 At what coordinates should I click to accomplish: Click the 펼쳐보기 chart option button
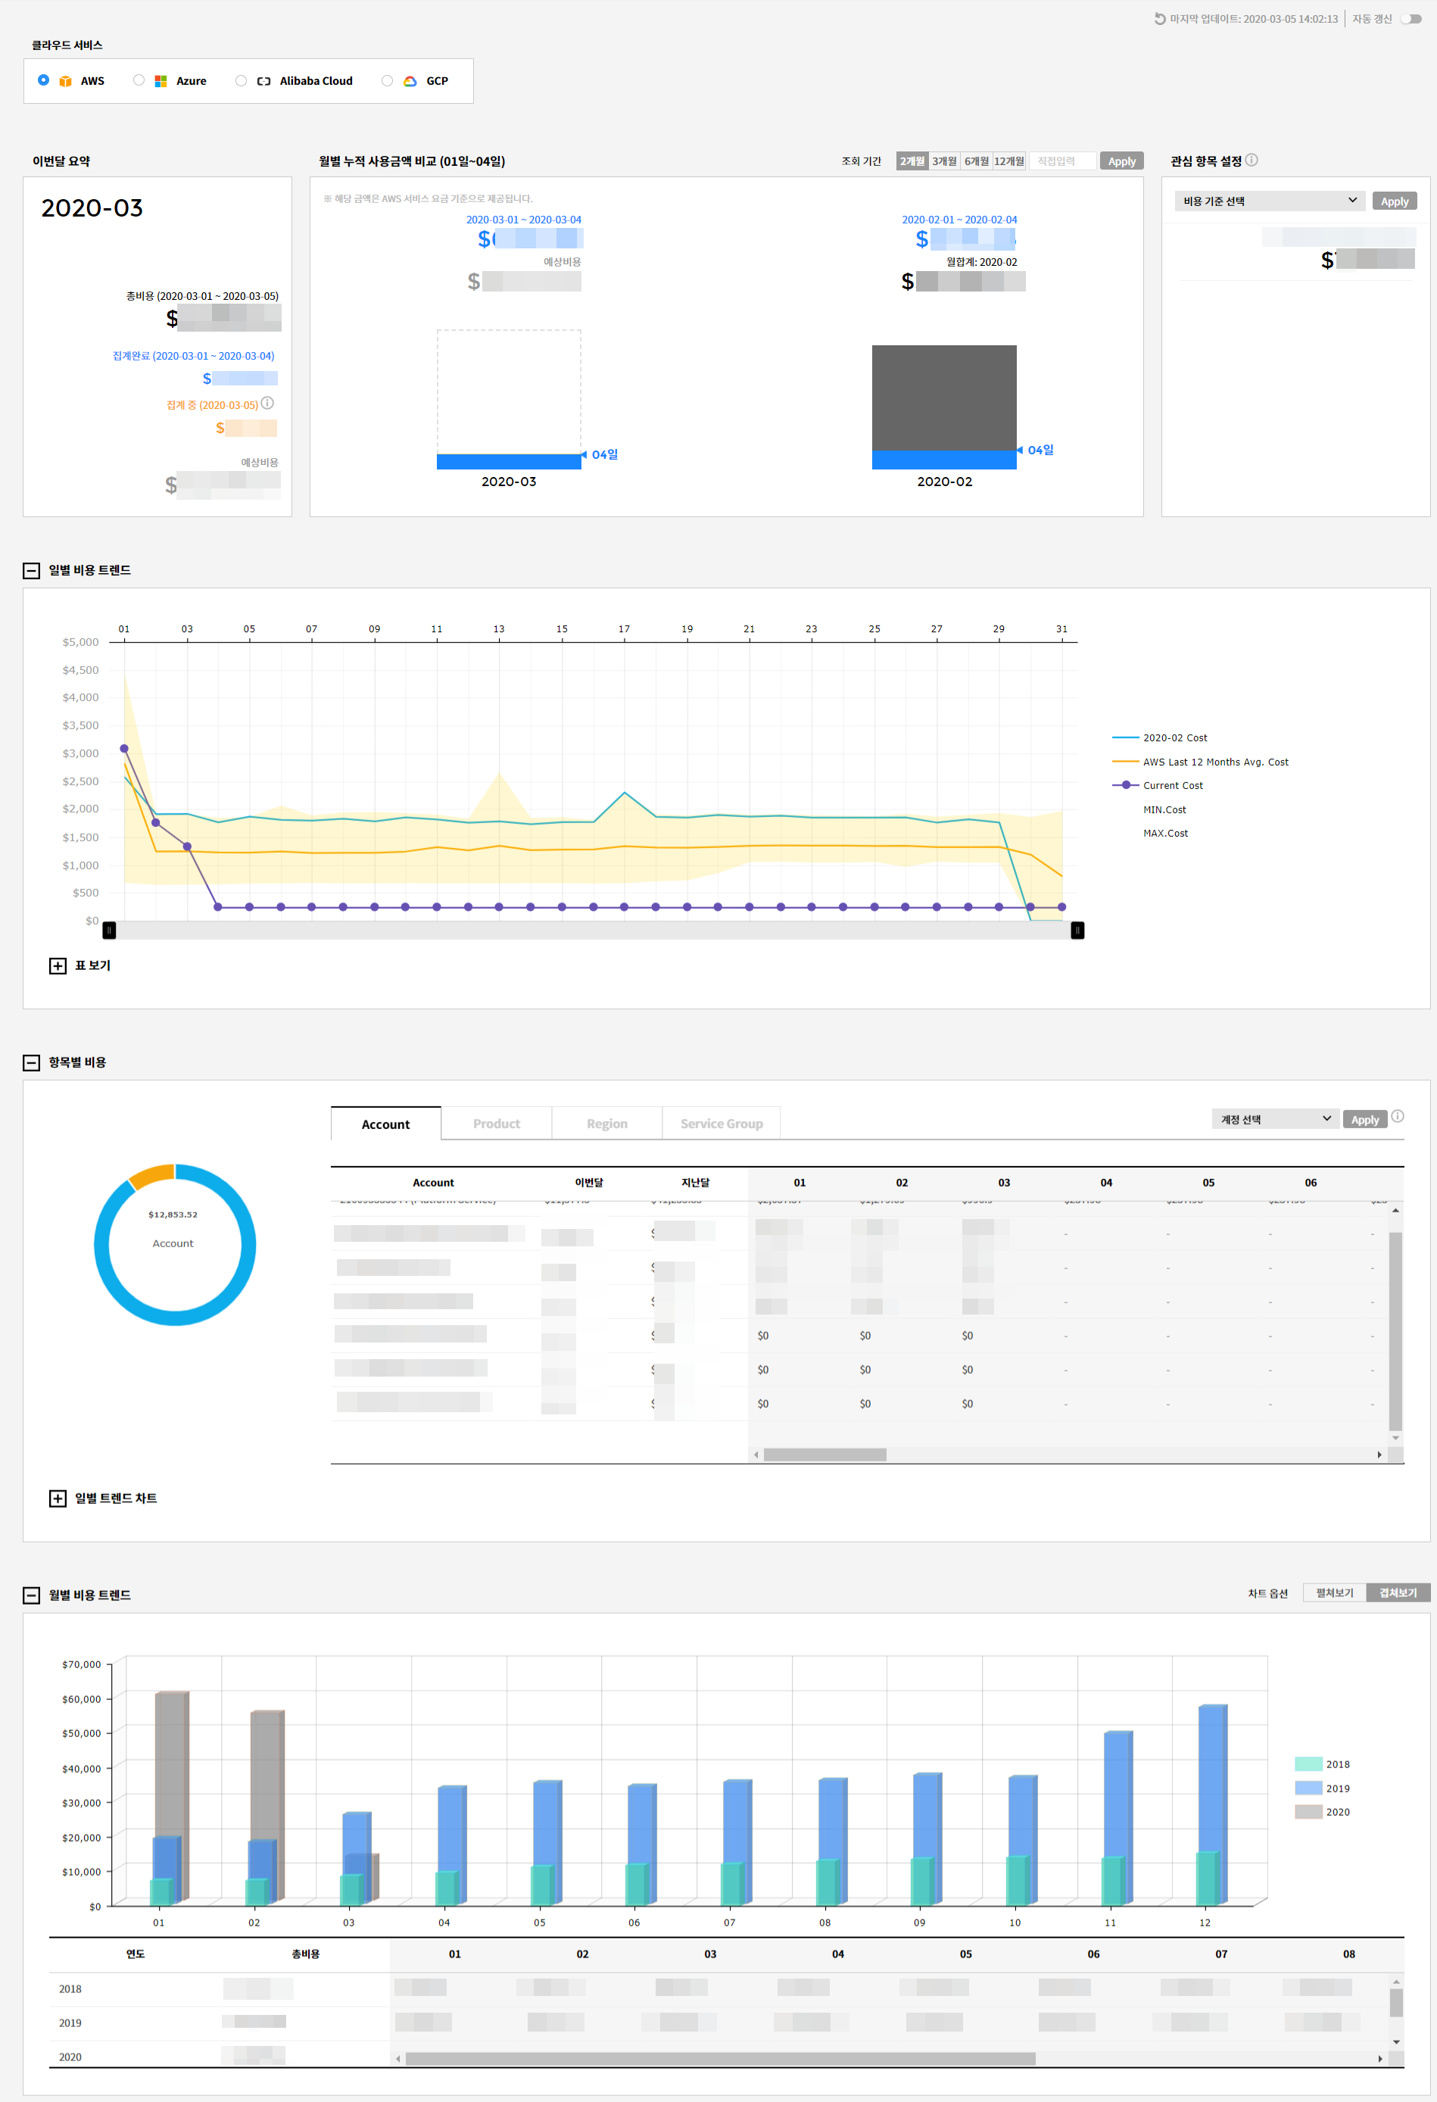(x=1334, y=1593)
